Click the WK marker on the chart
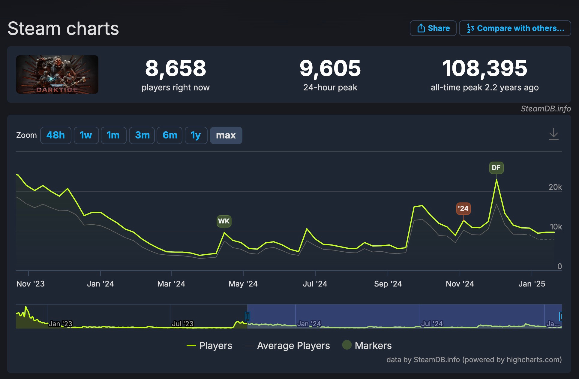Viewport: 579px width, 379px height. coord(224,221)
